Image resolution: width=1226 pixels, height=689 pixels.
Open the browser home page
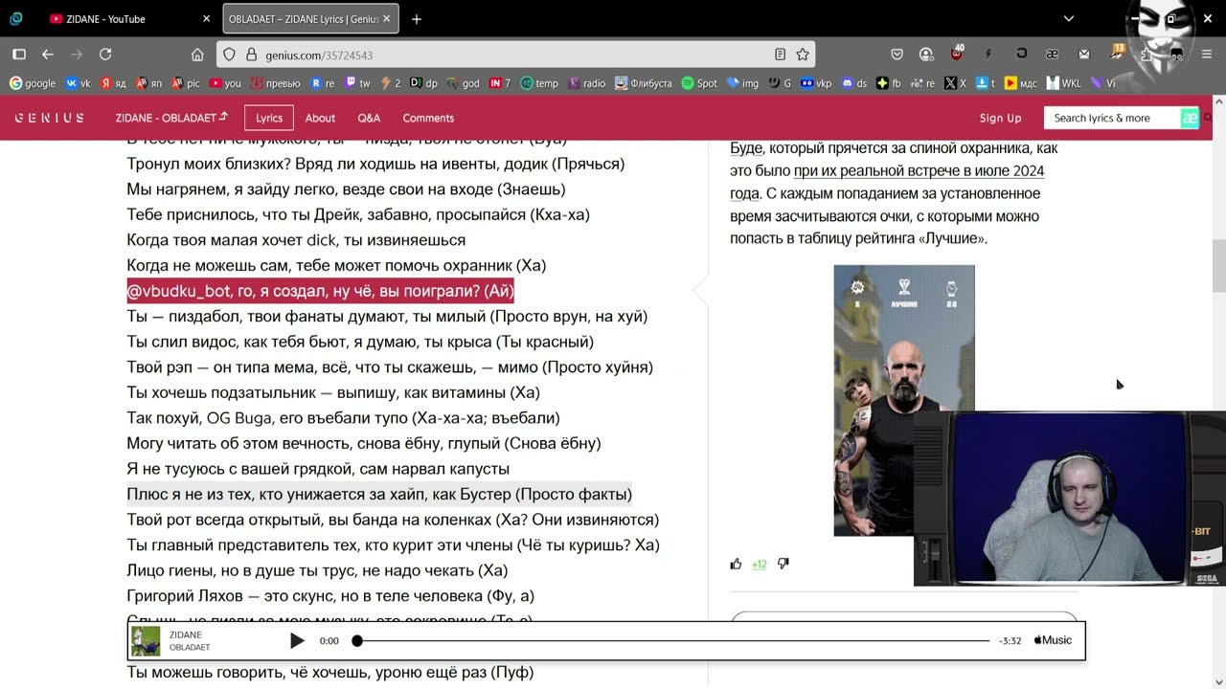coord(197,55)
